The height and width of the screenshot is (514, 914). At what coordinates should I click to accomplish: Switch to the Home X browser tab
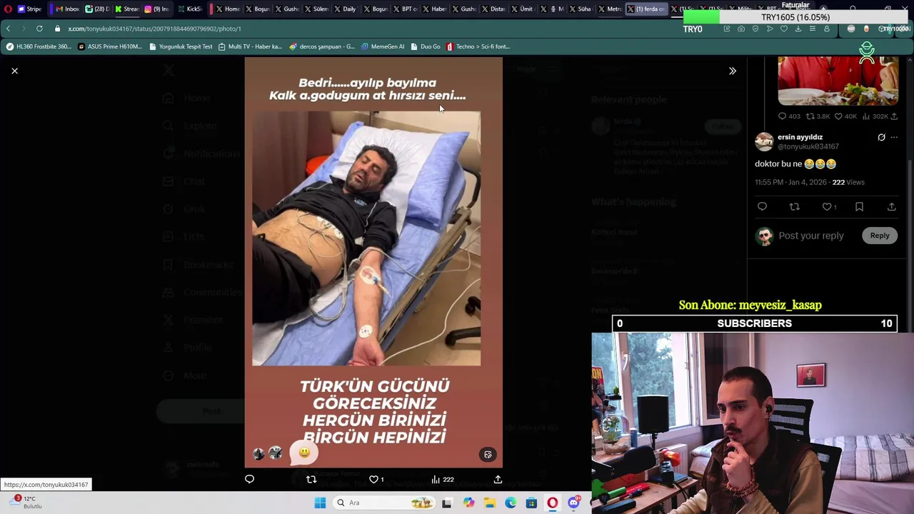tap(226, 9)
